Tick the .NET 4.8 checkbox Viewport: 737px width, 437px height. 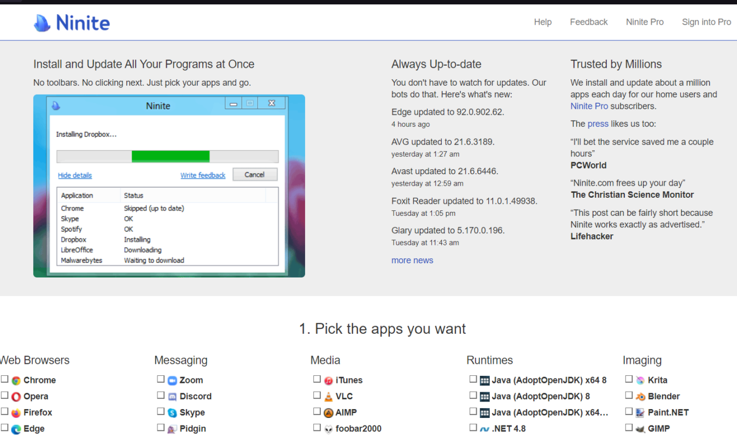click(x=473, y=428)
